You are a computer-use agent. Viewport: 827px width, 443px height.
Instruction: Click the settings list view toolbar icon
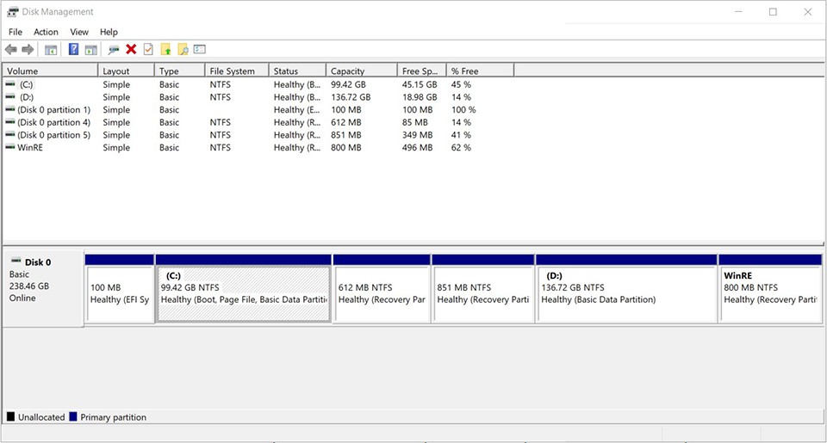pos(199,50)
